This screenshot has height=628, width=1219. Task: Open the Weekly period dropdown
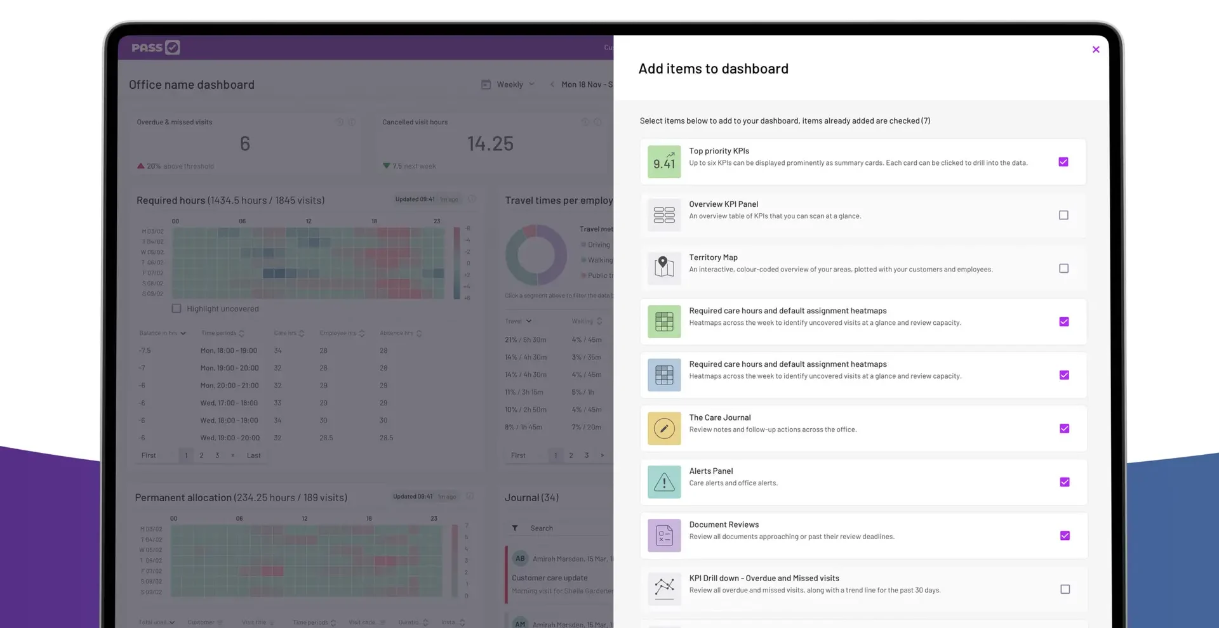tap(508, 84)
